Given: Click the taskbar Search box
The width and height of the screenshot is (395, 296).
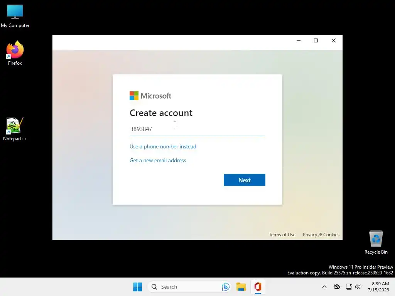Looking at the screenshot, I should pos(189,287).
